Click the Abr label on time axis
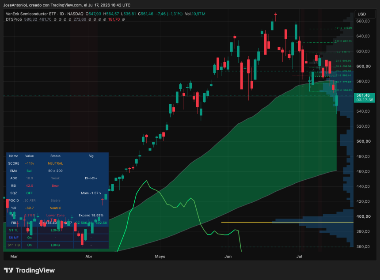 tap(89, 256)
